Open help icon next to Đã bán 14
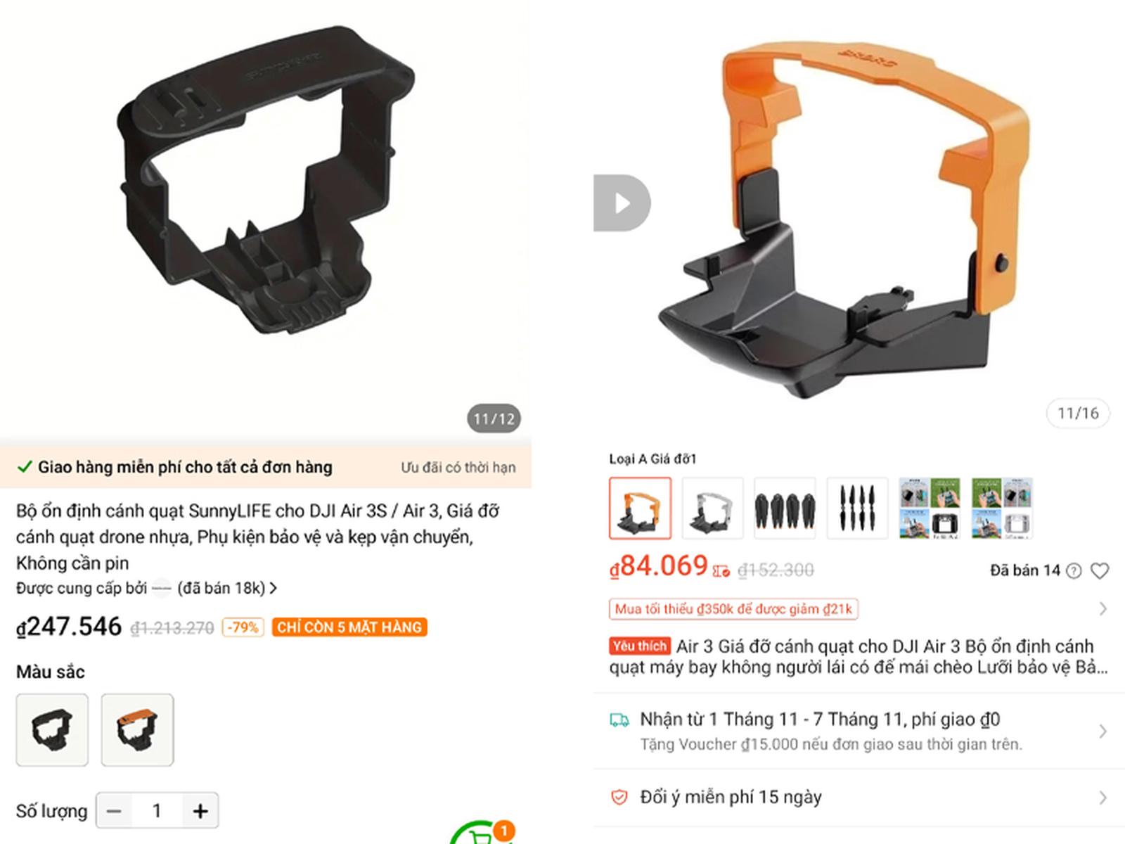The width and height of the screenshot is (1125, 844). (x=1074, y=570)
